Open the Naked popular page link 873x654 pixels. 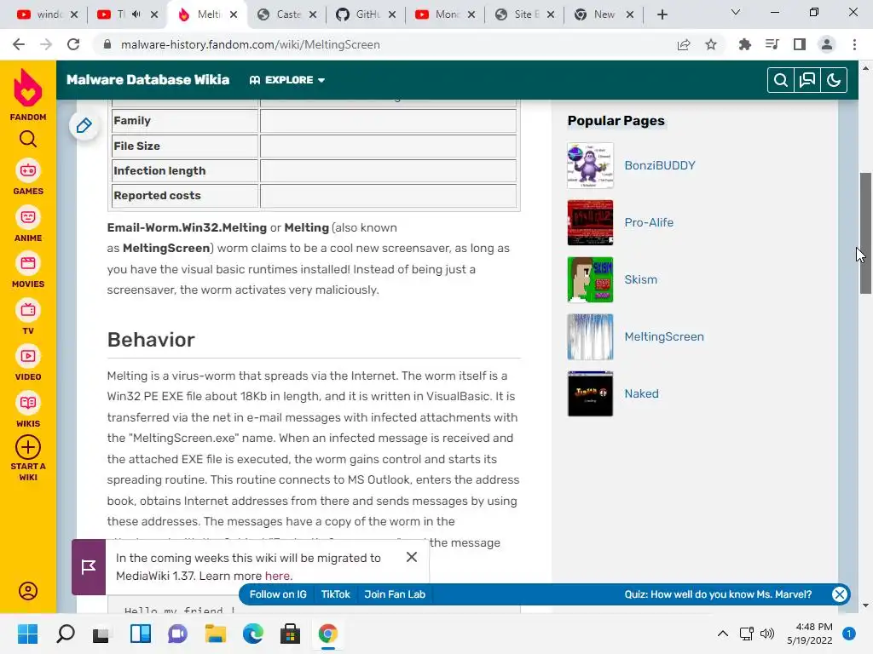click(x=641, y=393)
